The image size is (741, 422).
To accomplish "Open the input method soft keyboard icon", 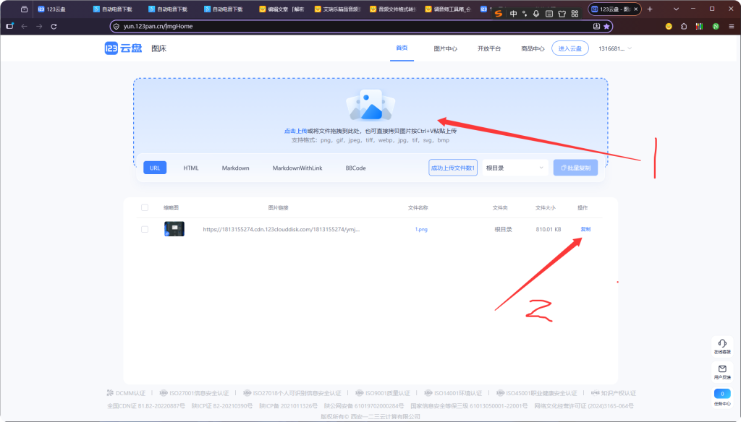I will [x=549, y=14].
